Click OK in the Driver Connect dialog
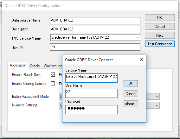Viewport: 180px width, 139px height. coord(131,83)
